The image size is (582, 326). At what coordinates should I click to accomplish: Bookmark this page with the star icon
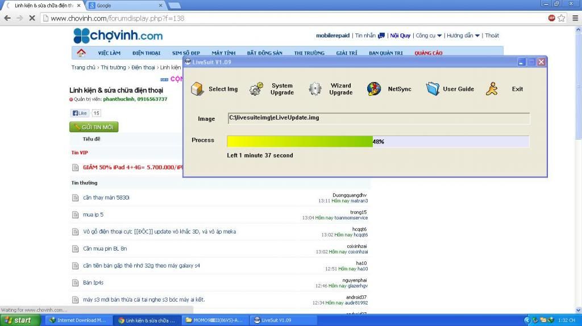(562, 18)
